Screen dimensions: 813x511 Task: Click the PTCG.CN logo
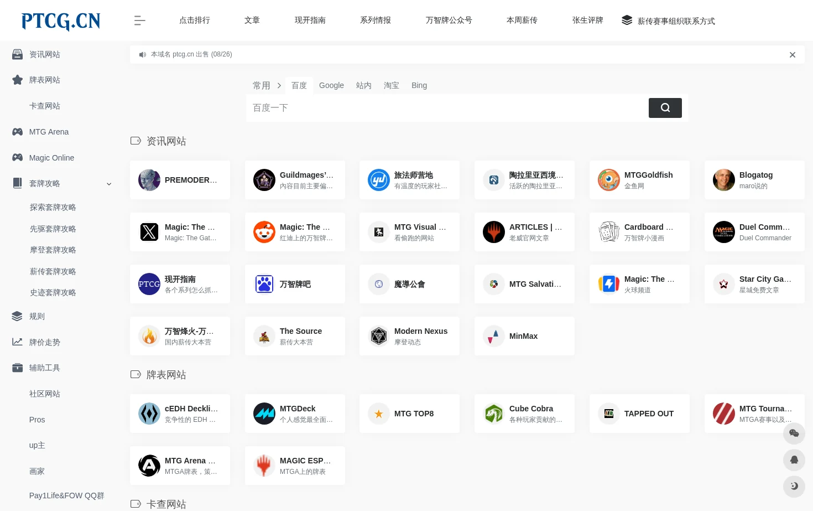pyautogui.click(x=61, y=21)
